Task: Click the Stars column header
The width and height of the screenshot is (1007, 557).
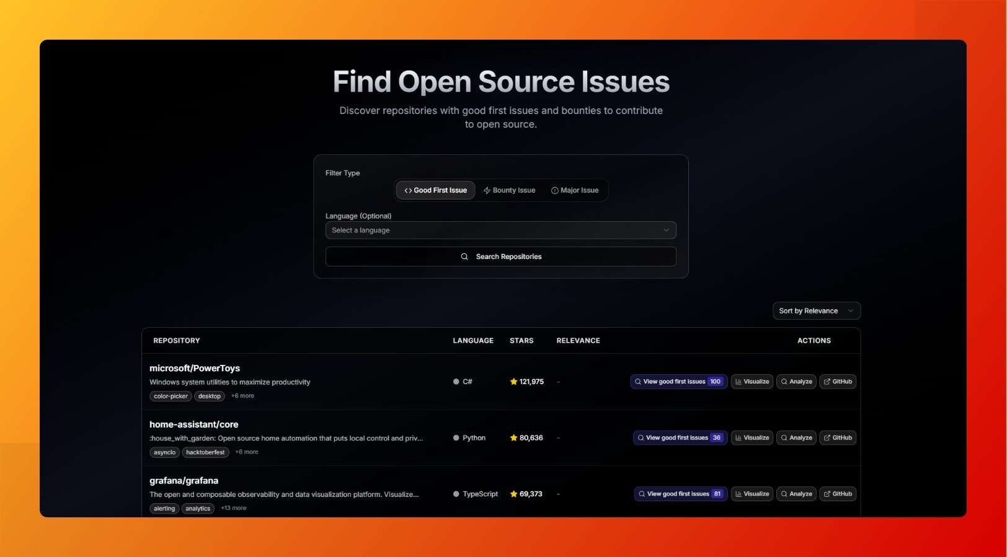Action: (521, 341)
